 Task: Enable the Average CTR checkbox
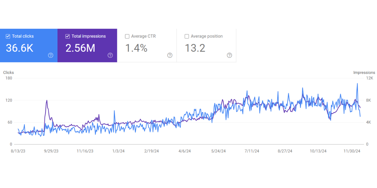coord(127,36)
